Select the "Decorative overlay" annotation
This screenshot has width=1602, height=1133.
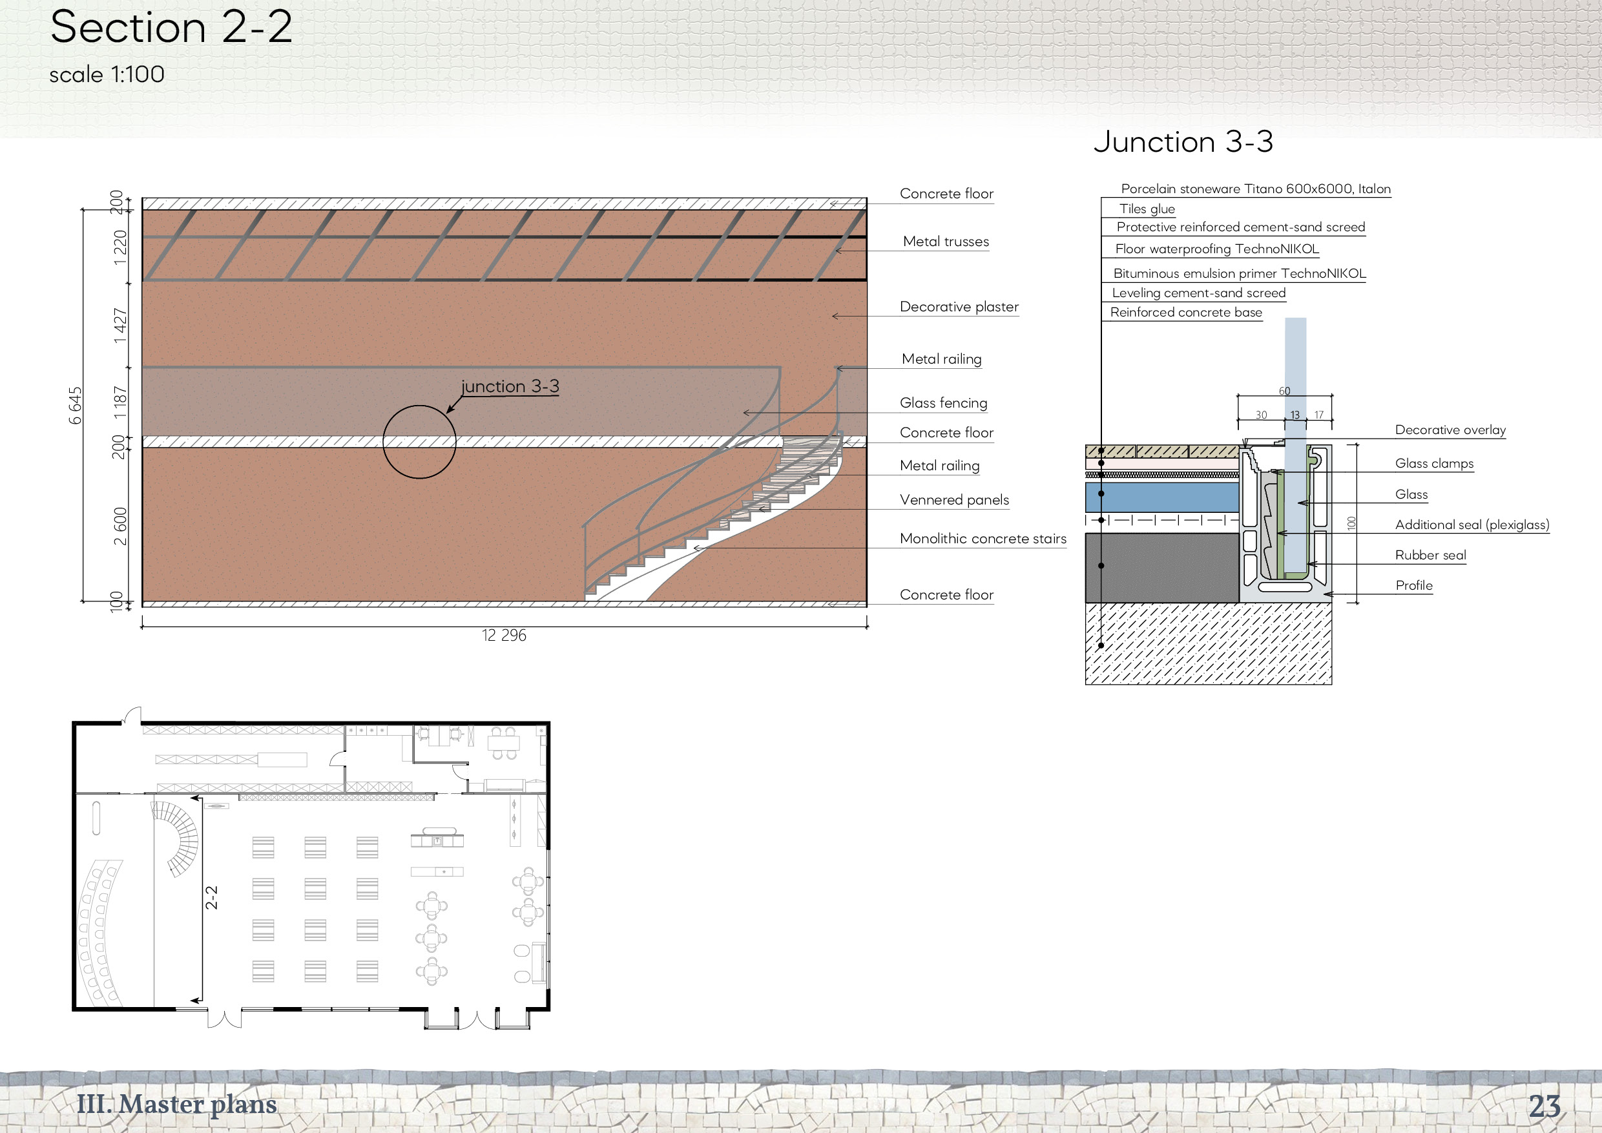1450,430
